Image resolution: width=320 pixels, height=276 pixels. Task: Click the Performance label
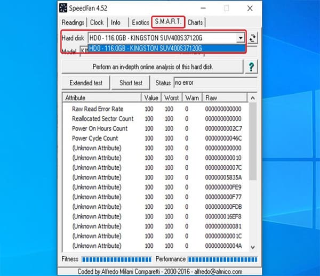[x=171, y=259]
